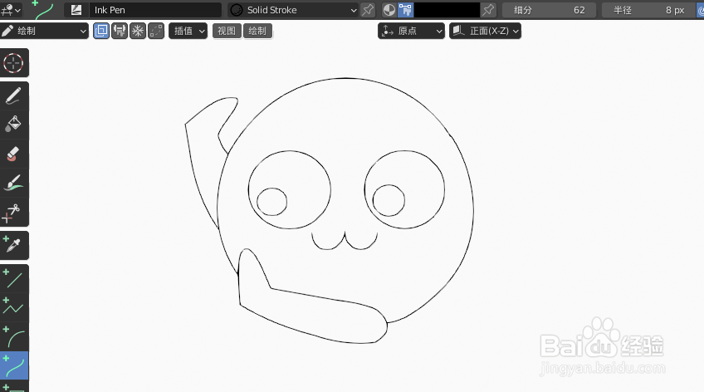This screenshot has width=704, height=392.
Task: Select the Fill bucket tool
Action: [x=13, y=125]
